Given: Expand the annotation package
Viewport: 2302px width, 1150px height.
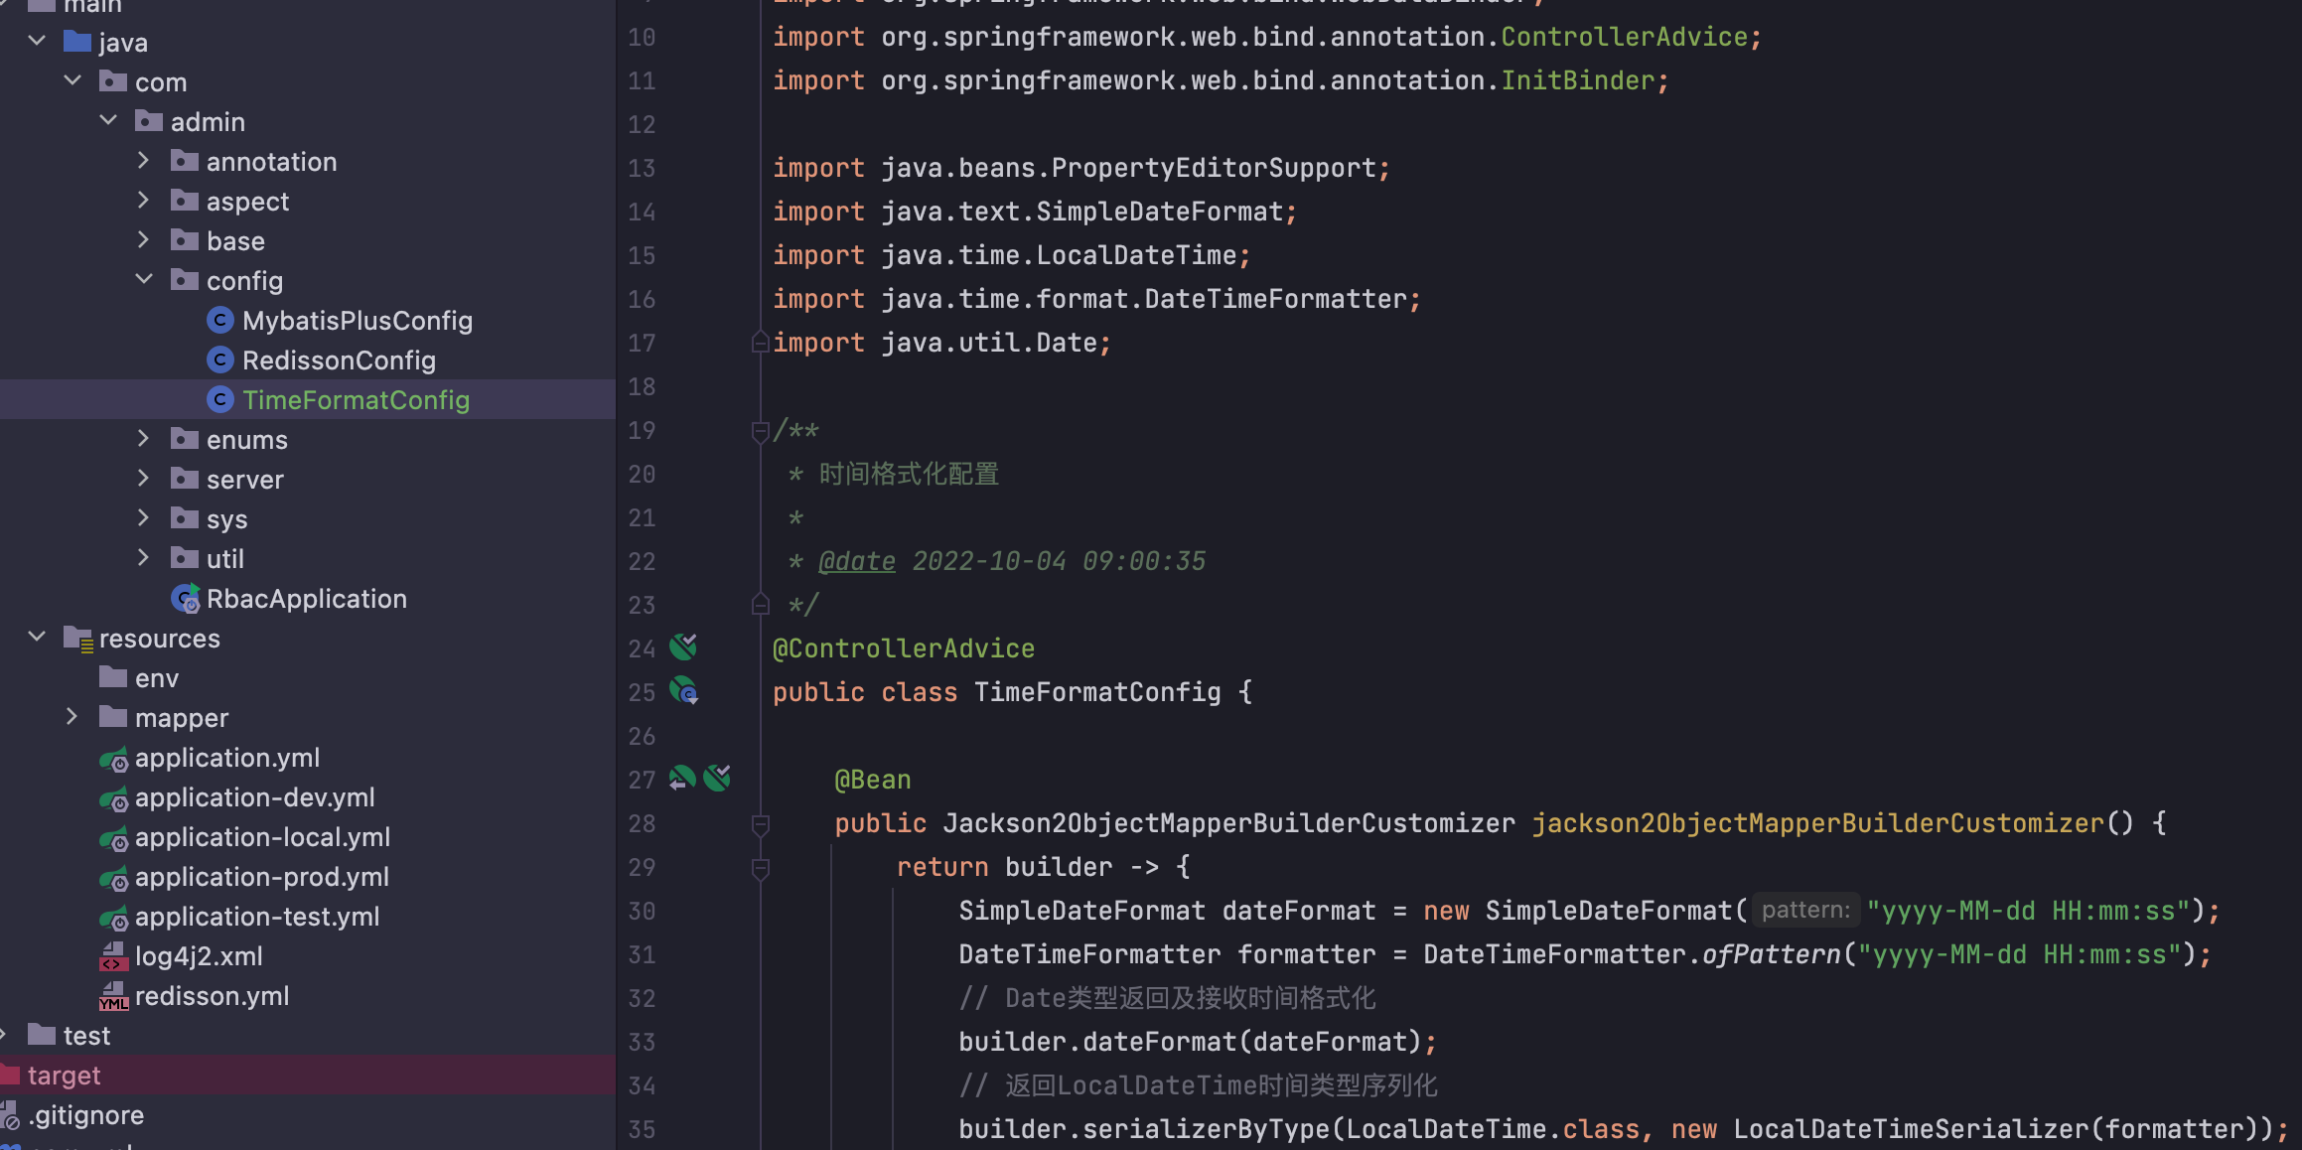Looking at the screenshot, I should [144, 161].
